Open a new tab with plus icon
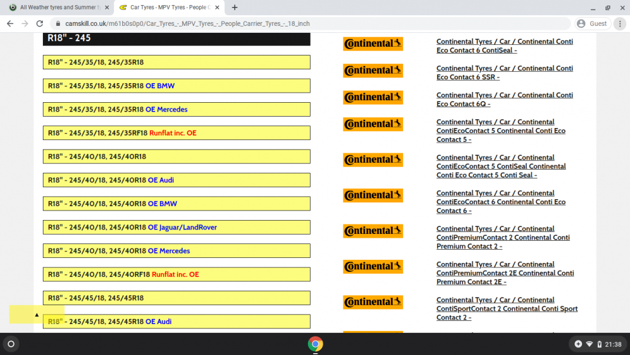Viewport: 630px width, 355px height. (234, 7)
